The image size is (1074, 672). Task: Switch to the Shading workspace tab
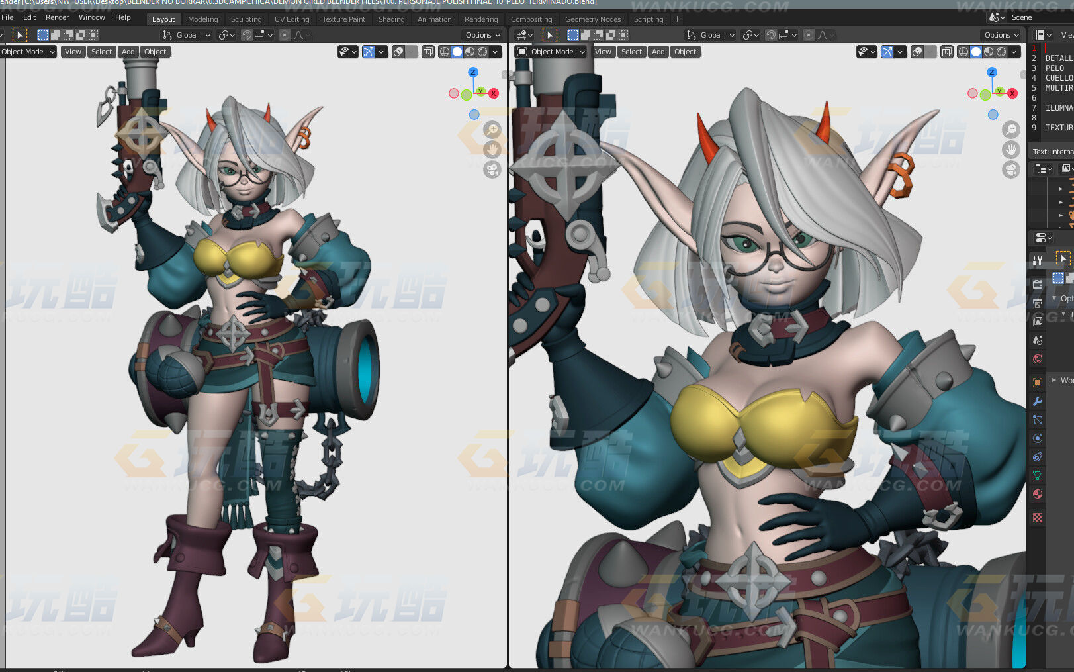click(x=391, y=19)
